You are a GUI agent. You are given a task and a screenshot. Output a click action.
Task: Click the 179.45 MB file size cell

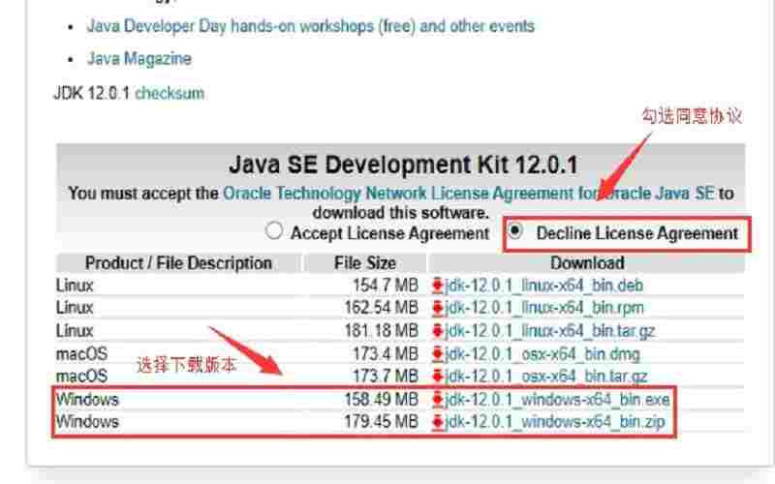[x=381, y=422]
